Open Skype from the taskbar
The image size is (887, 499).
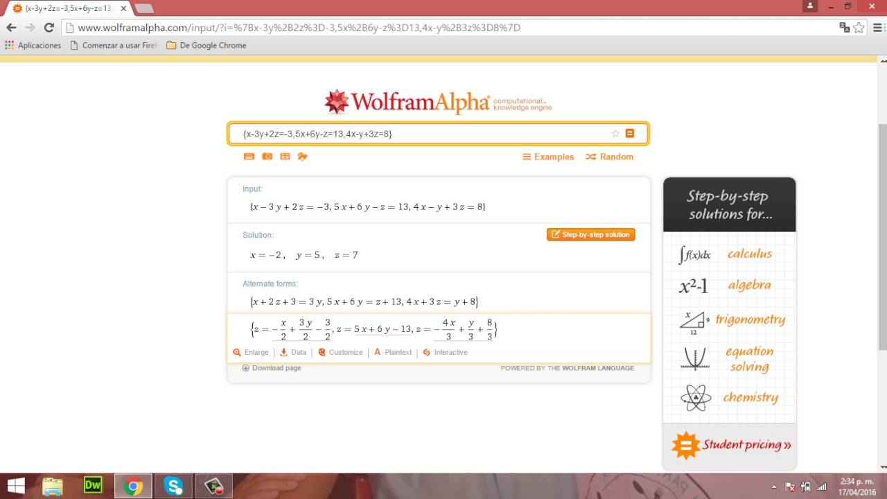coord(173,486)
